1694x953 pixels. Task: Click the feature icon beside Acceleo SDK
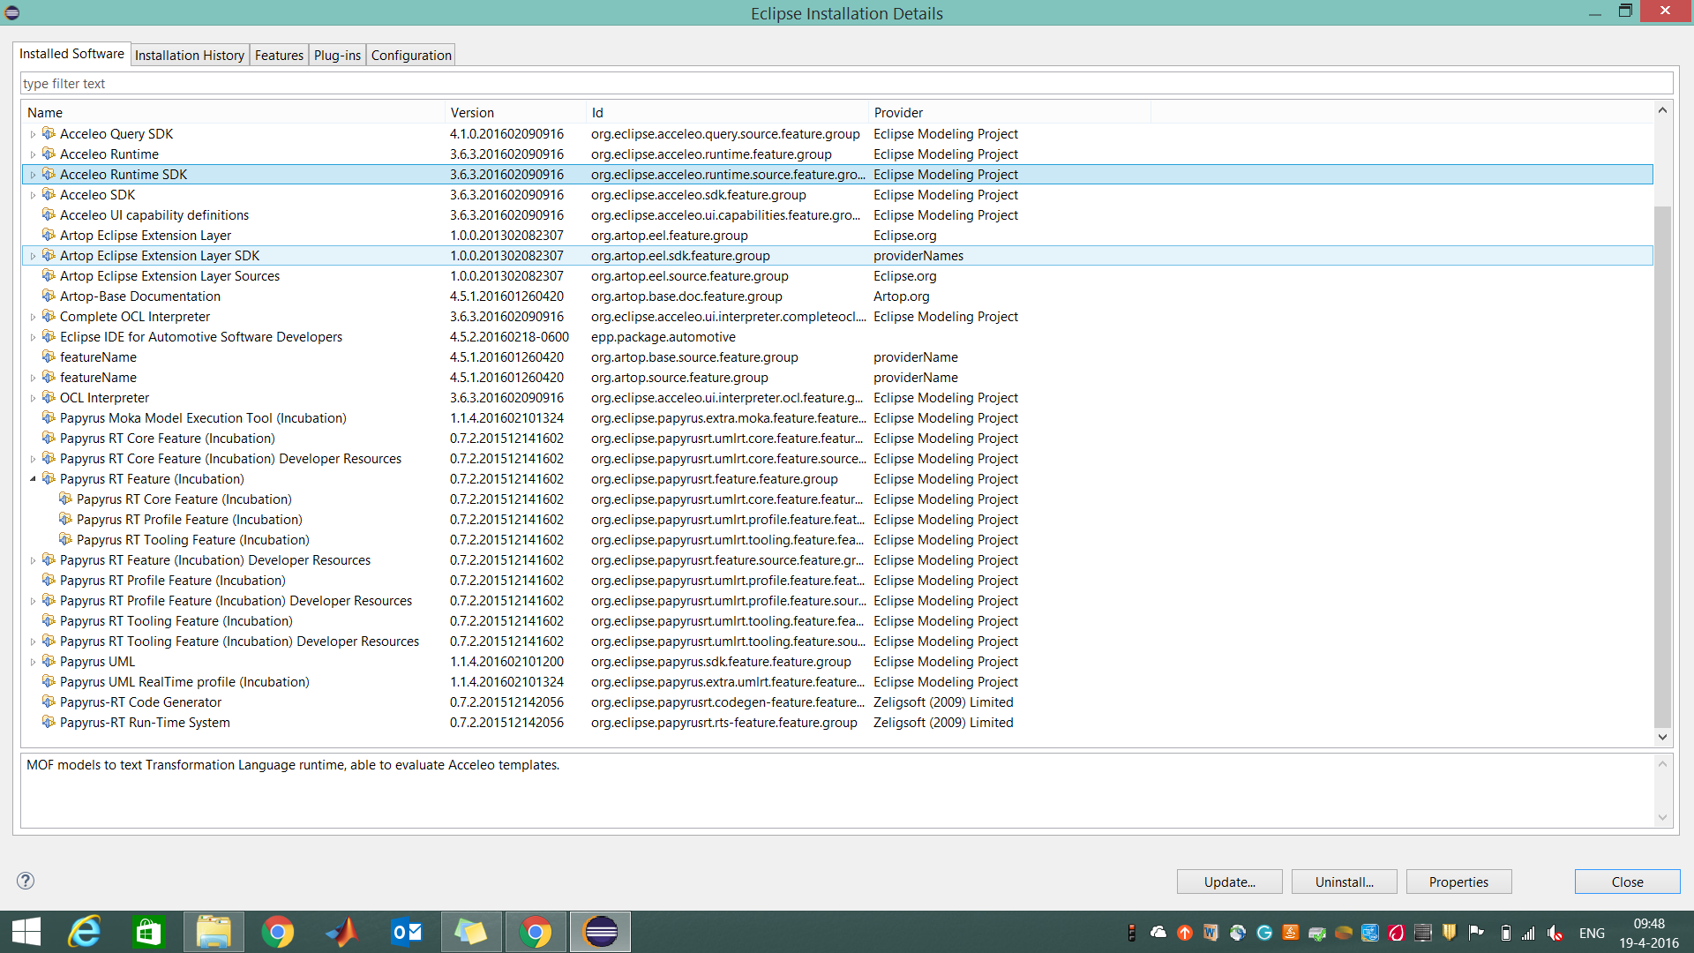click(49, 194)
